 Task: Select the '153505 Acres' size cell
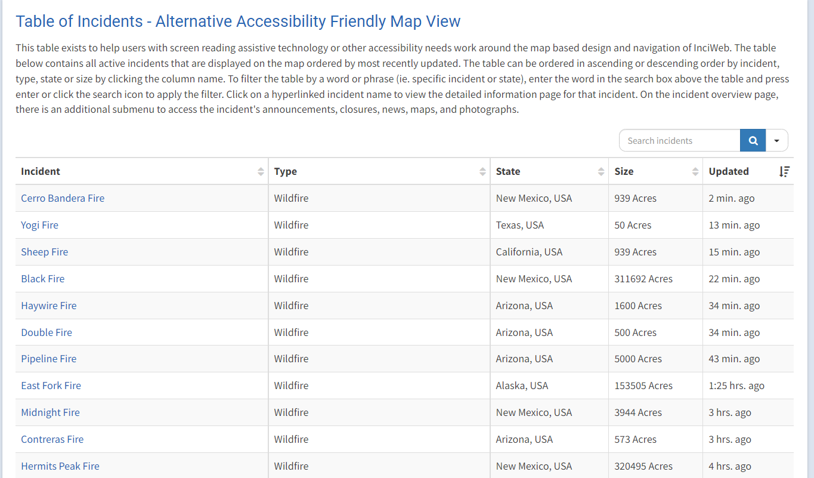(655, 386)
